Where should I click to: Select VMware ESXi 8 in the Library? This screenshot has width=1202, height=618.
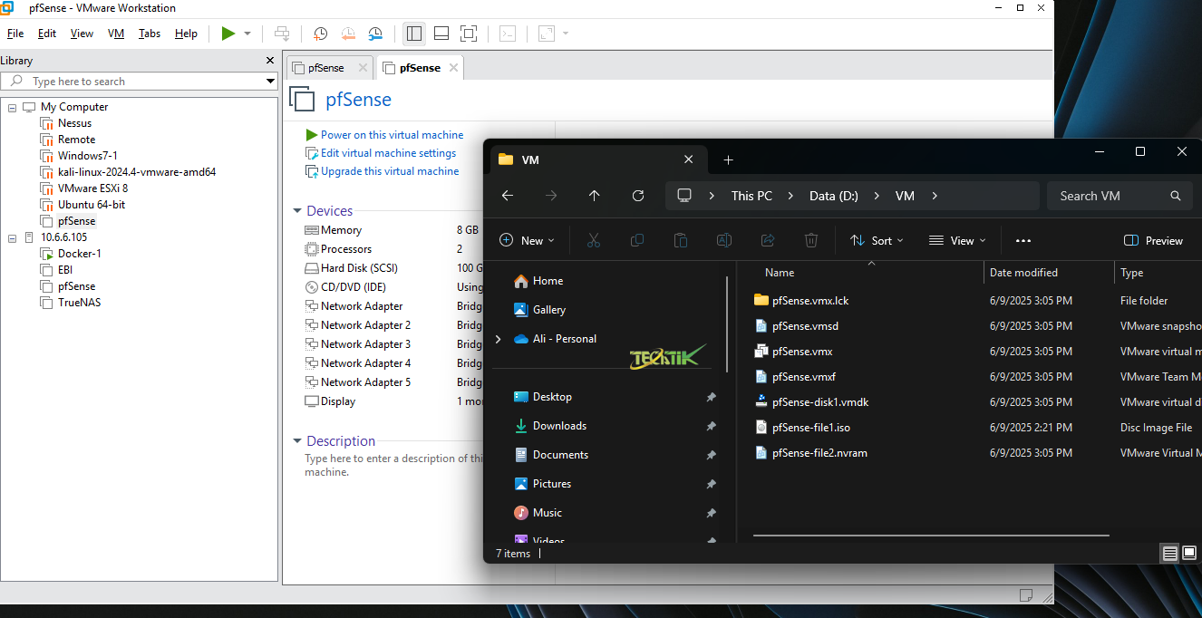point(92,188)
